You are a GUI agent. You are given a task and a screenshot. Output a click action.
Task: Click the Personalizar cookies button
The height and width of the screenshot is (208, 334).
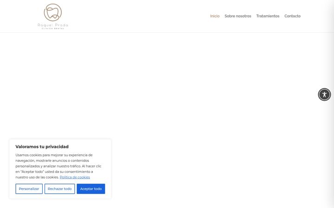[x=29, y=189]
